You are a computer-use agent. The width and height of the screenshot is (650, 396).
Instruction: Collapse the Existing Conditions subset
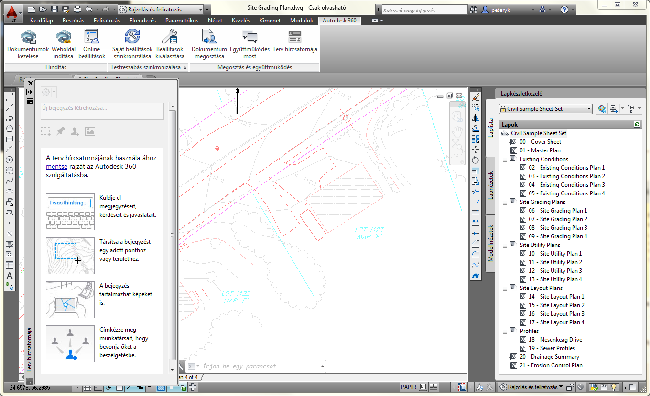[x=505, y=159]
